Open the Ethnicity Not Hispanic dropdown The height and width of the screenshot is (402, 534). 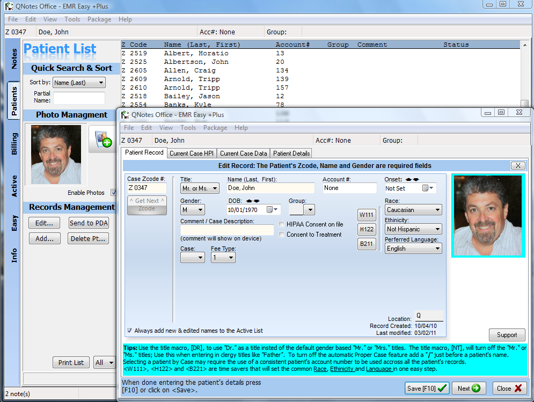tap(413, 229)
